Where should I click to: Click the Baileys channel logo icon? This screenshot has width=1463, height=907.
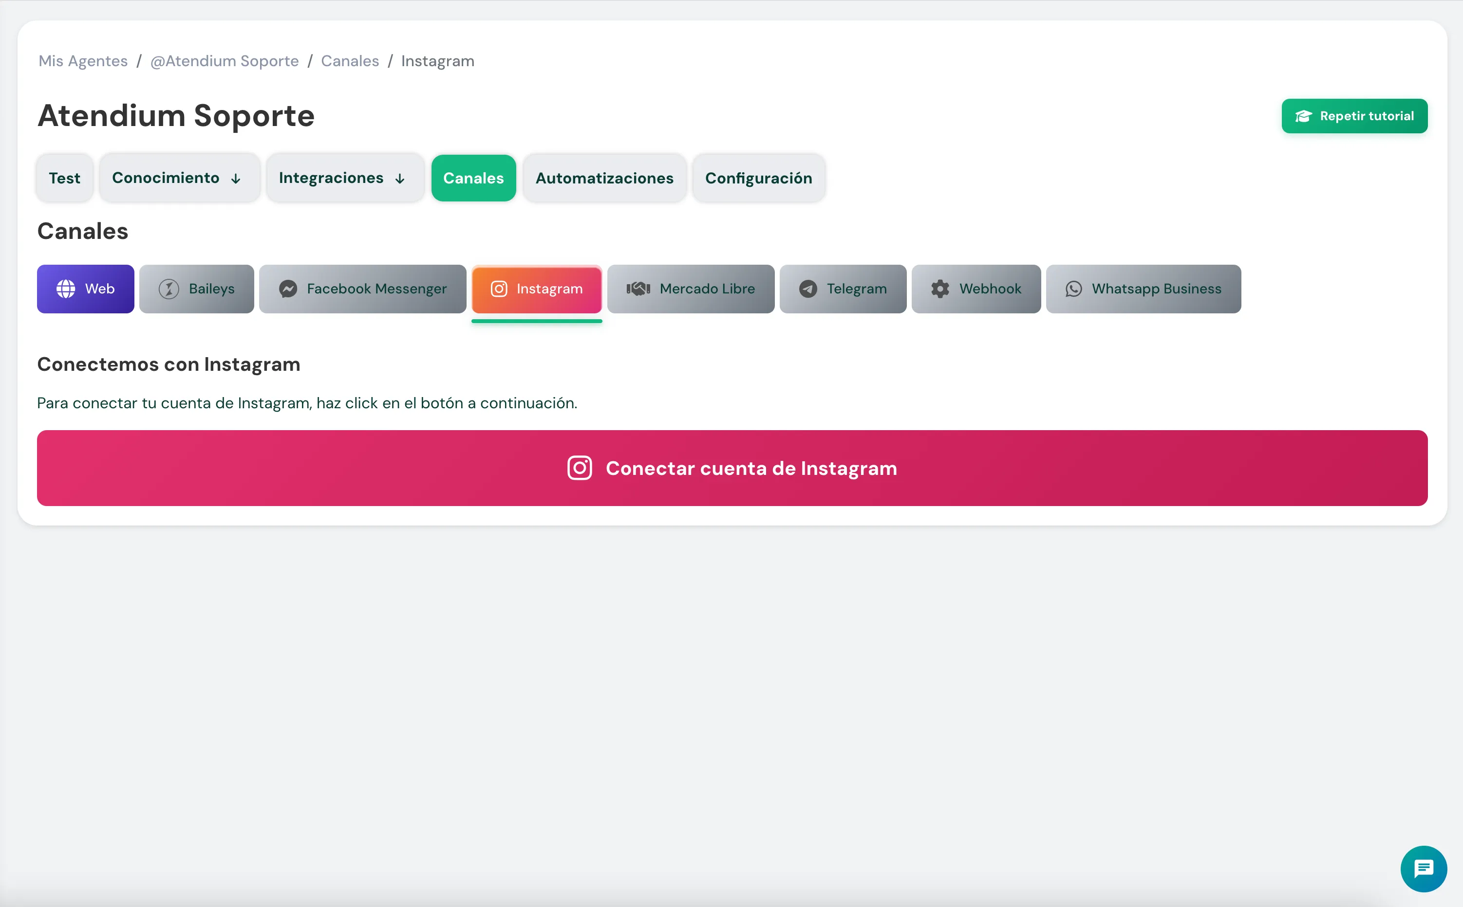(169, 289)
